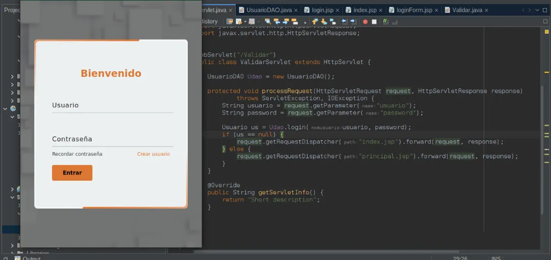The image size is (551, 260).
Task: Toggle bookmark on current line
Action: pos(333,21)
